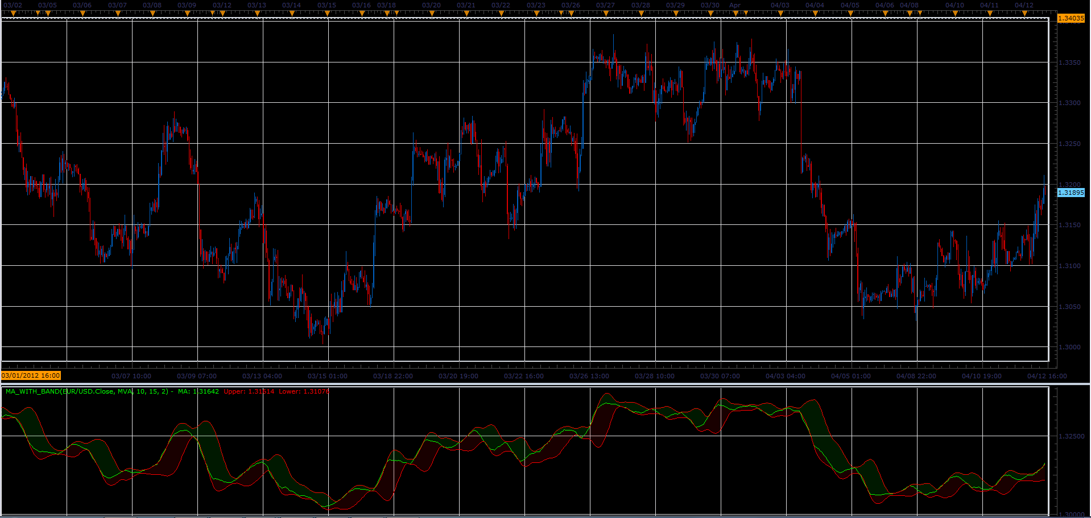This screenshot has height=518, width=1091.
Task: Select the triangle marker below 03/22
Action: tap(501, 14)
